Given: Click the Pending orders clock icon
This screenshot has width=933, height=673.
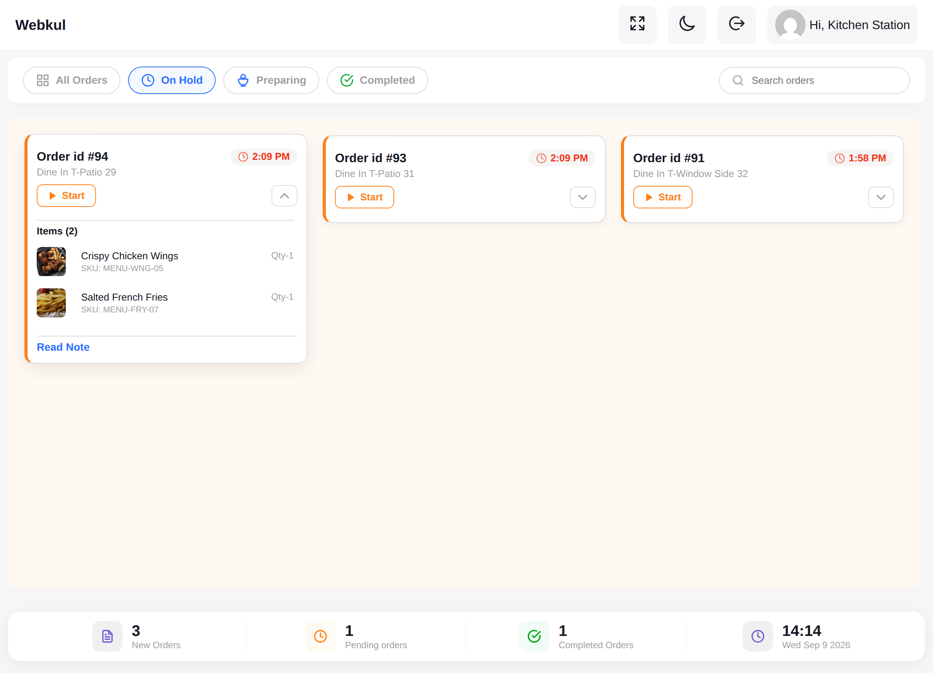Looking at the screenshot, I should click(320, 636).
